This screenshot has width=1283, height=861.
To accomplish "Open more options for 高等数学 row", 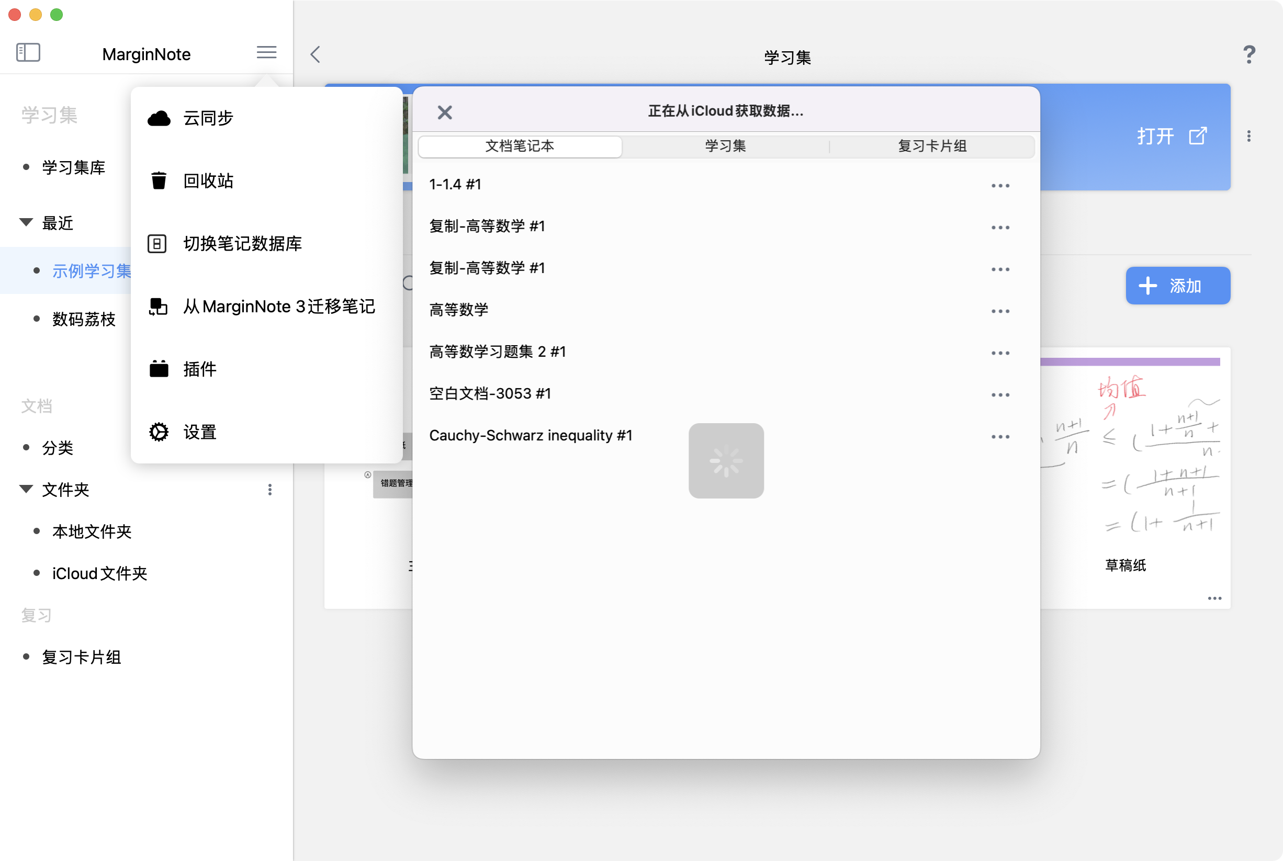I will pyautogui.click(x=1000, y=311).
